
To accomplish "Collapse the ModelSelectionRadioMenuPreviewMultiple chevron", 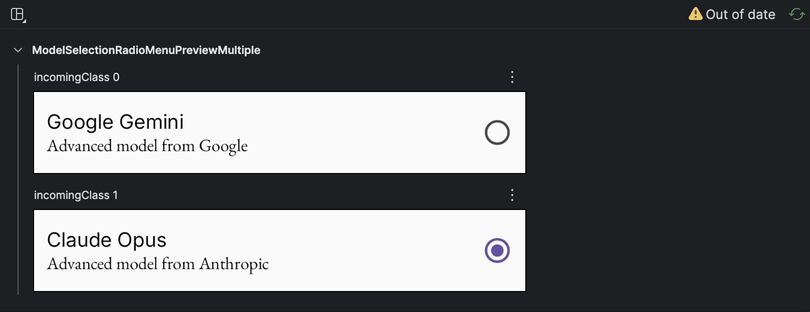I will coord(18,50).
